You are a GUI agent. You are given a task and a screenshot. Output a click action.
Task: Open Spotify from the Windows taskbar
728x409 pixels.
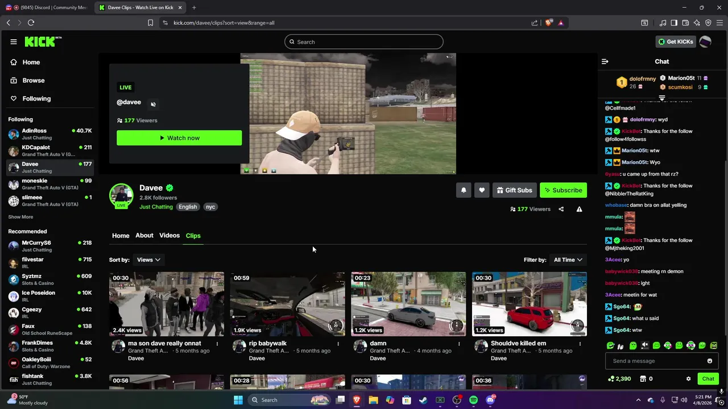(x=473, y=400)
